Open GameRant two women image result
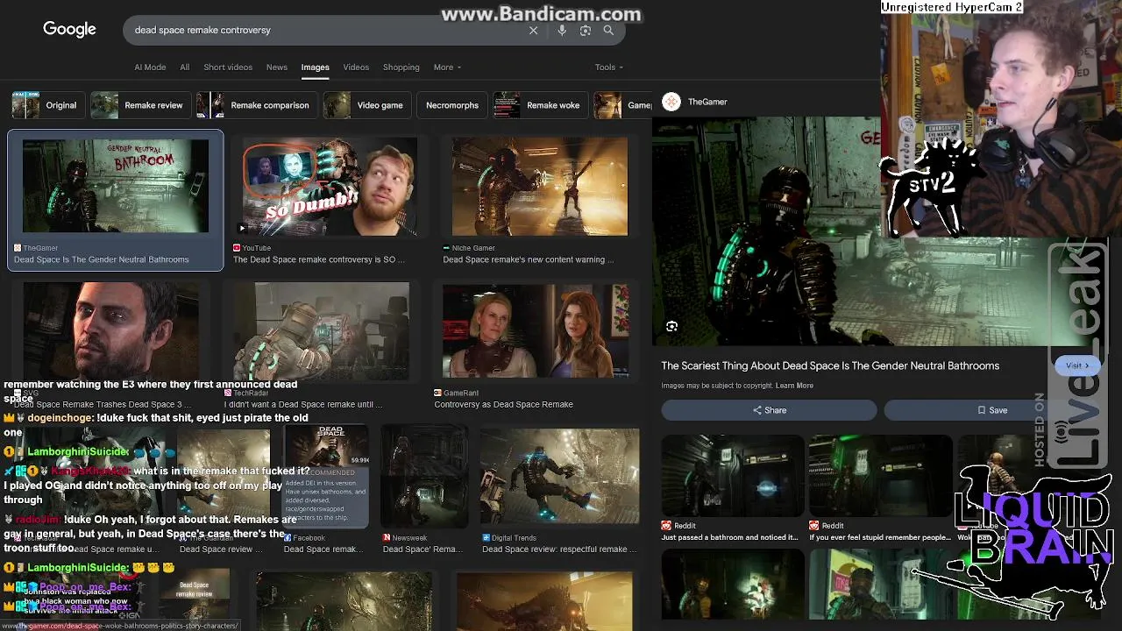 tap(536, 331)
